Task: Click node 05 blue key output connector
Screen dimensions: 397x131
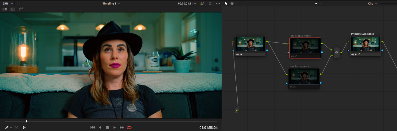Action: tap(321, 83)
